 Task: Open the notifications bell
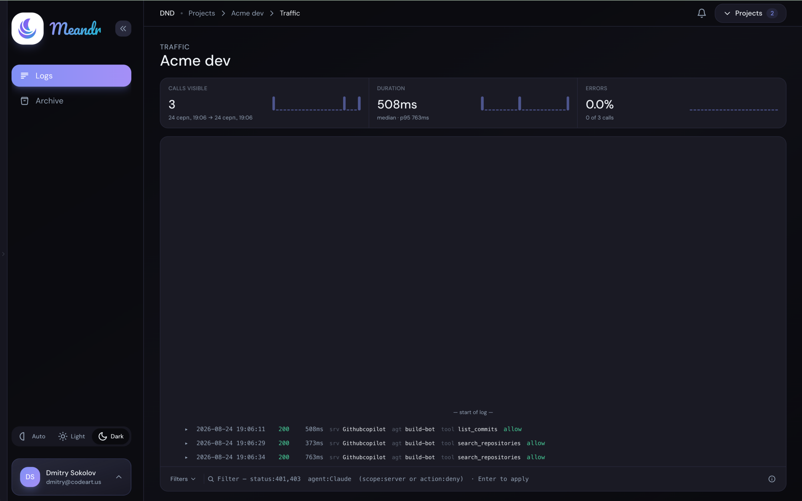pos(701,13)
